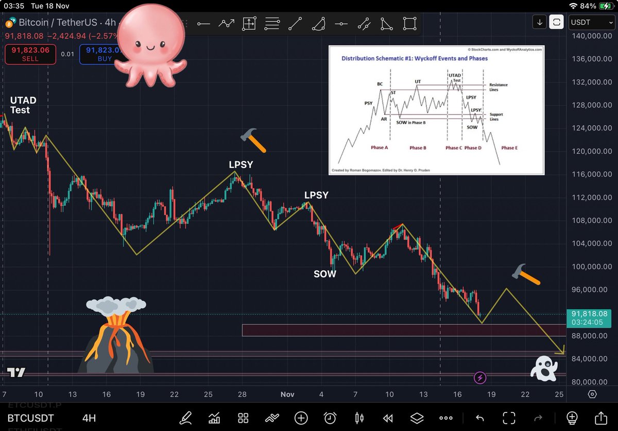Tap the undo arrow
Viewport: 618px width, 431px height.
tap(479, 418)
